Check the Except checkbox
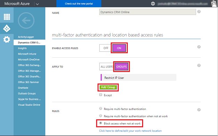The width and height of the screenshot is (218, 136). [101, 95]
